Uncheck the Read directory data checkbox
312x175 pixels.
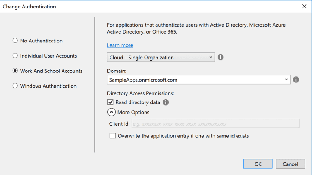(110, 102)
